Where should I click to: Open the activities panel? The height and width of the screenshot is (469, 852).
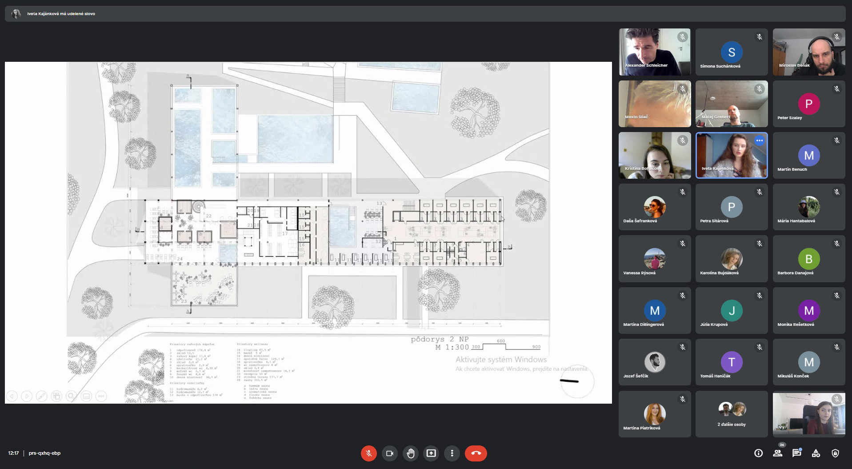pos(816,453)
